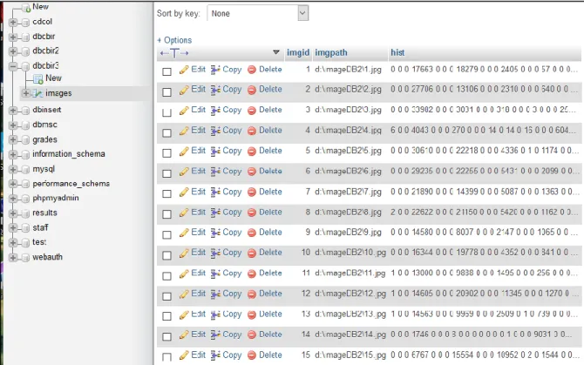Click the red Delete icon for imgid 7
The image size is (584, 365).
point(252,192)
